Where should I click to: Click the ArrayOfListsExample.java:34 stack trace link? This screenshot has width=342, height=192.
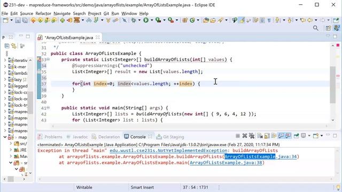[261, 157]
